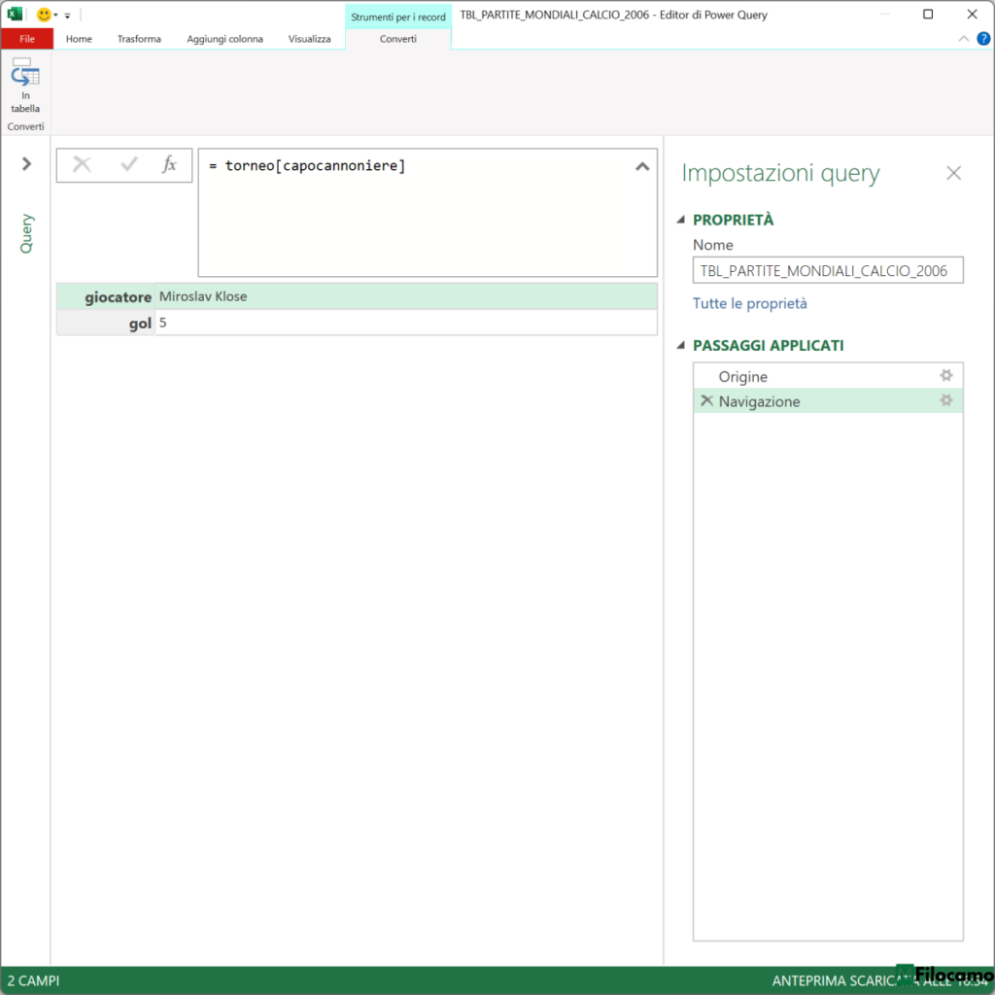Select the giocatore field label
The image size is (995, 995).
tap(118, 297)
